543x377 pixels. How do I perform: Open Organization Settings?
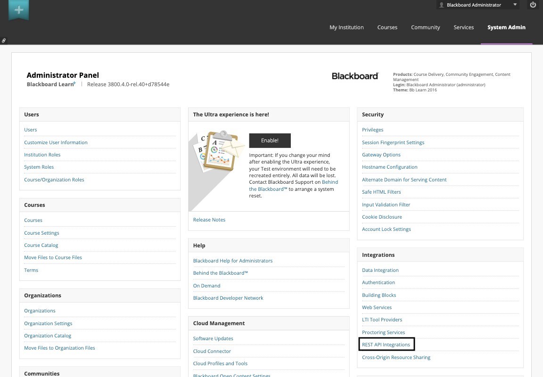point(48,323)
